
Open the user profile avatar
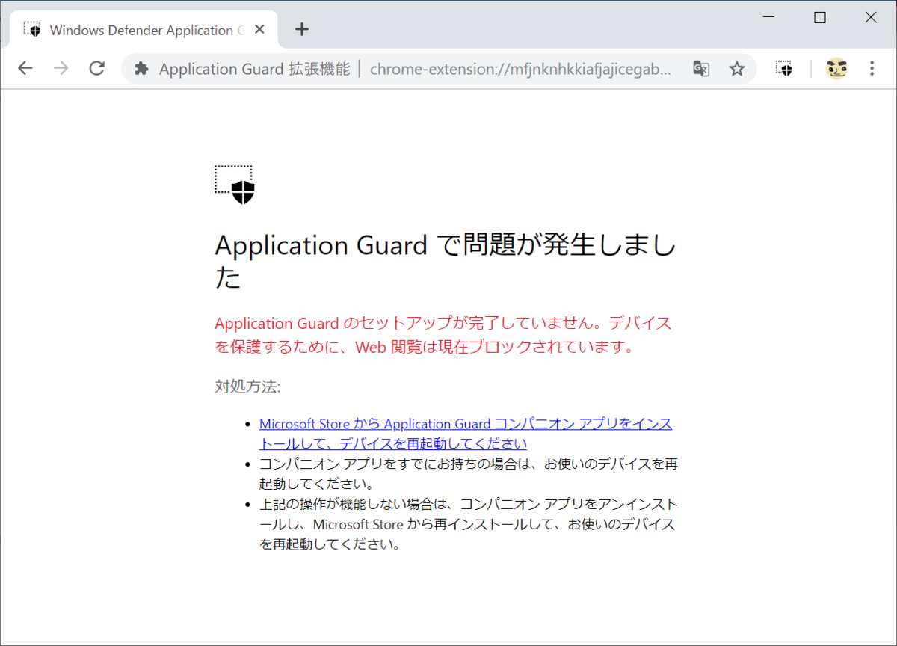836,69
